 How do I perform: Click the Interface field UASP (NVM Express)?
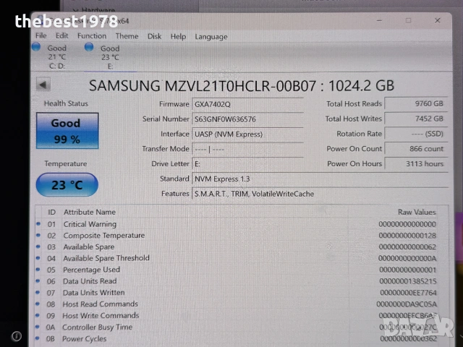pyautogui.click(x=247, y=134)
